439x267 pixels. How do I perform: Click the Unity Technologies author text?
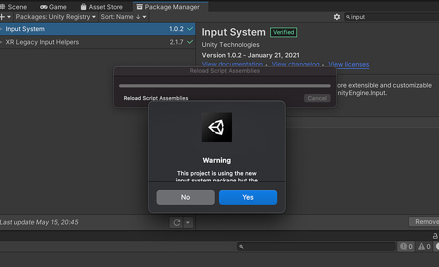[230, 44]
